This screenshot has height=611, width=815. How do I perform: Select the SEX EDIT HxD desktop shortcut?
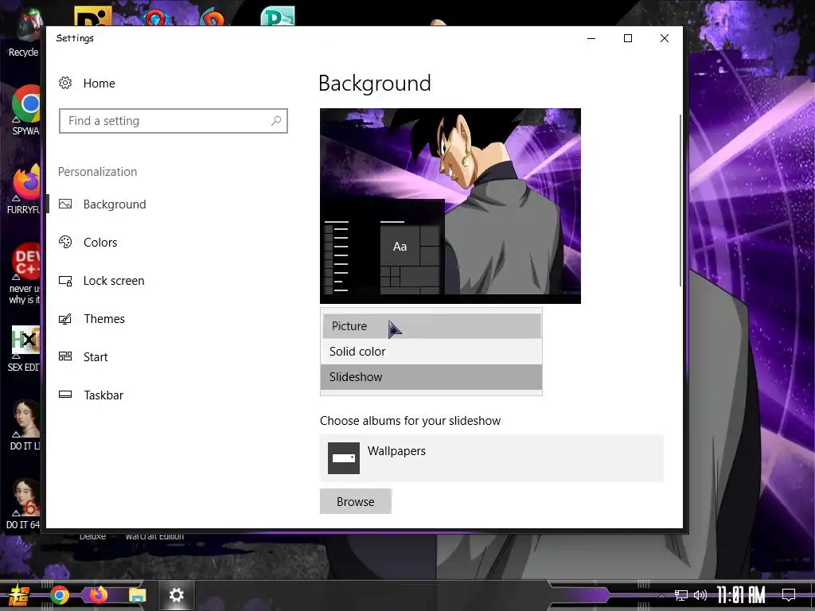[x=24, y=348]
